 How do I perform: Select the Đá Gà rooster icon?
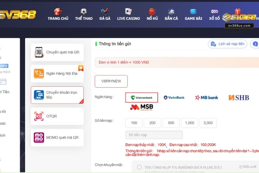(105, 12)
